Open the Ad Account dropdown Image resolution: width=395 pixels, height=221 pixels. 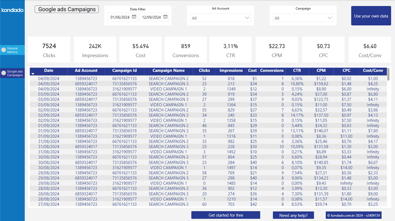pyautogui.click(x=220, y=17)
